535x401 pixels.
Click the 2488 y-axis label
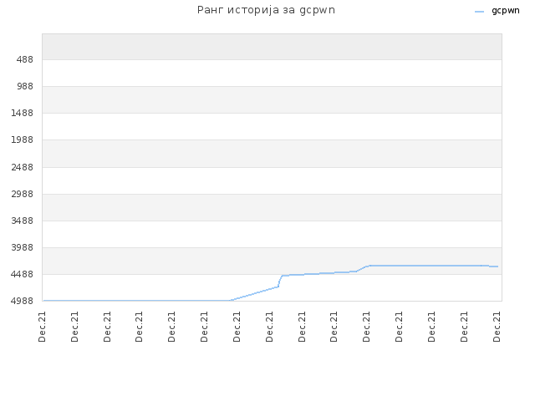23,167
